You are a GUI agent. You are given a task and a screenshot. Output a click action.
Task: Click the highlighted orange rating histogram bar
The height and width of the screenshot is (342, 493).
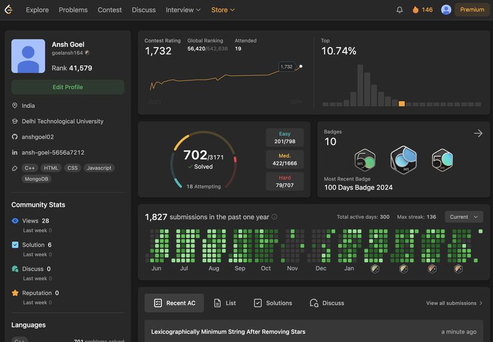[402, 104]
